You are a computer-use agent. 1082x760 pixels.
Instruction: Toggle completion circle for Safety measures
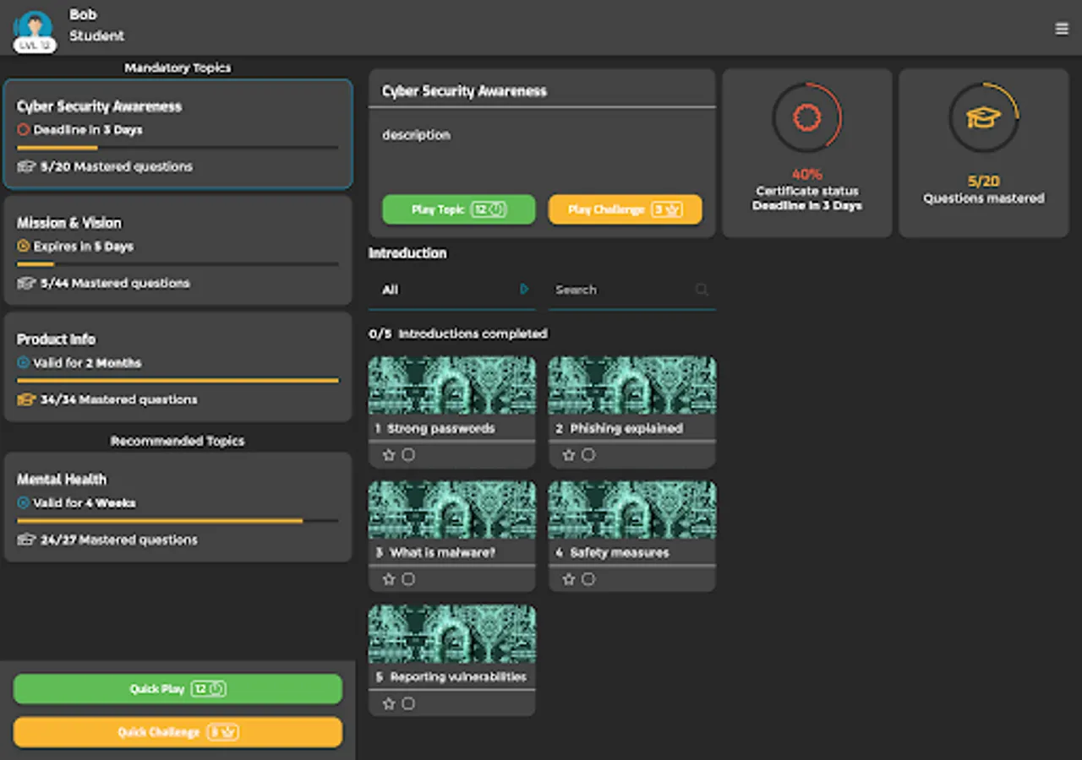point(588,579)
